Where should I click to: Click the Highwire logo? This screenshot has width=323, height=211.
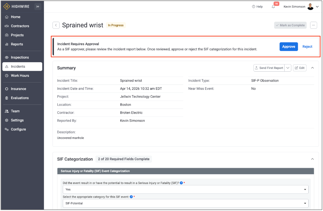coord(16,6)
